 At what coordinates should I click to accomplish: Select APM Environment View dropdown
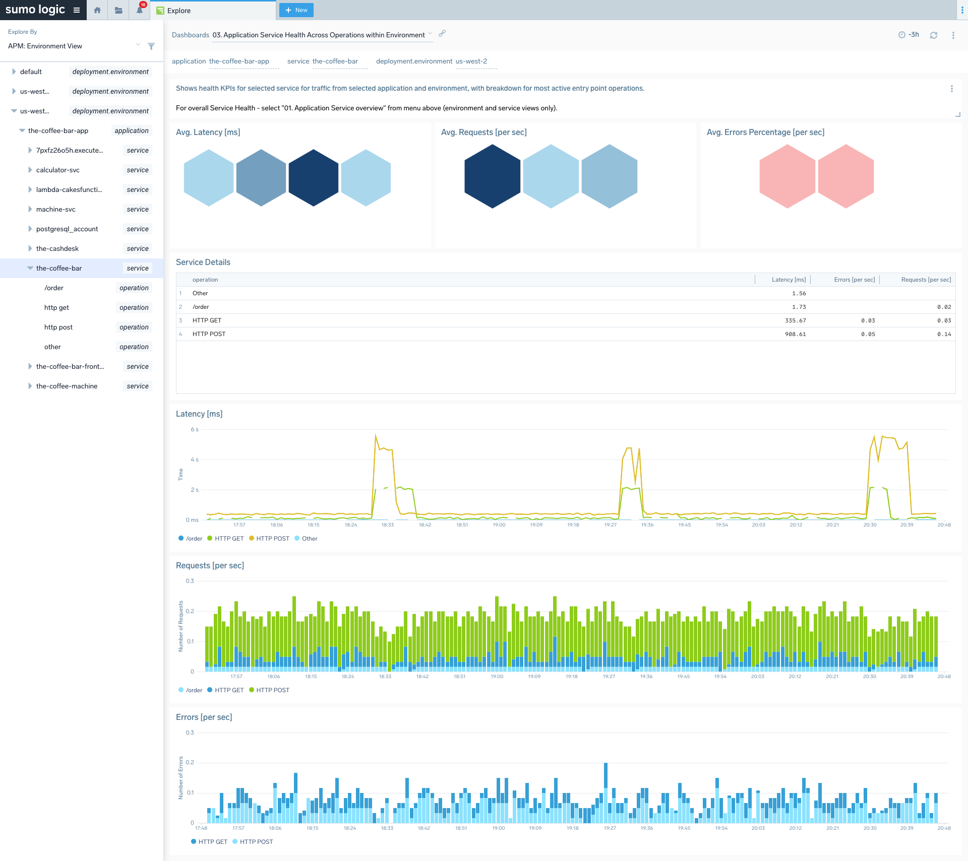pos(71,46)
